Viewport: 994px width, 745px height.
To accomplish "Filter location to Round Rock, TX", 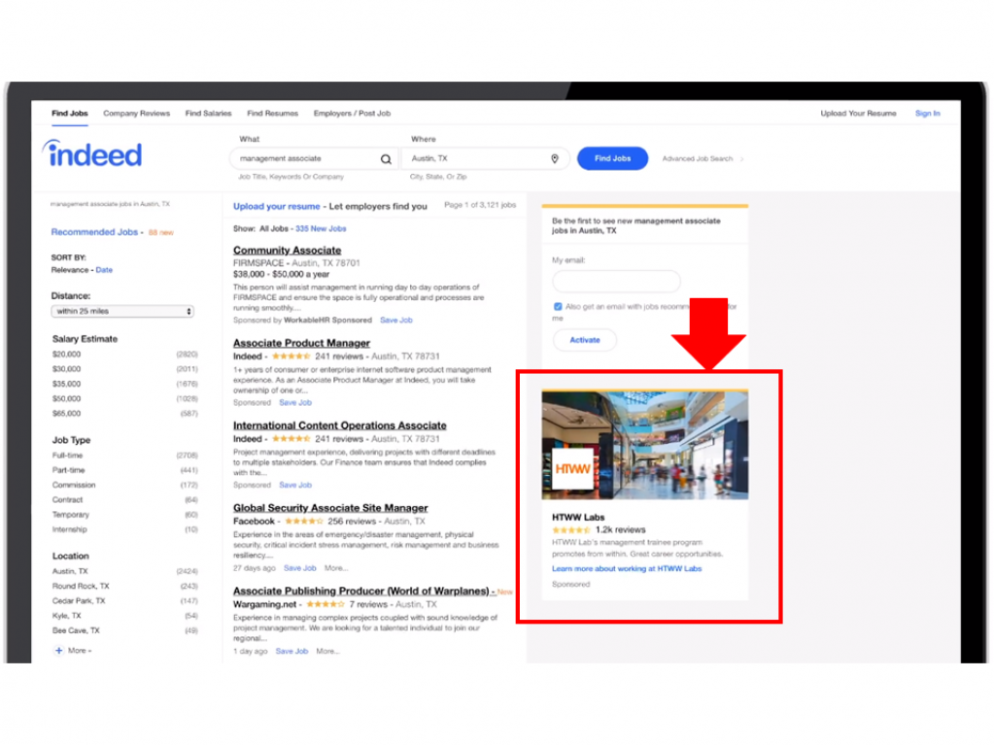I will [81, 586].
